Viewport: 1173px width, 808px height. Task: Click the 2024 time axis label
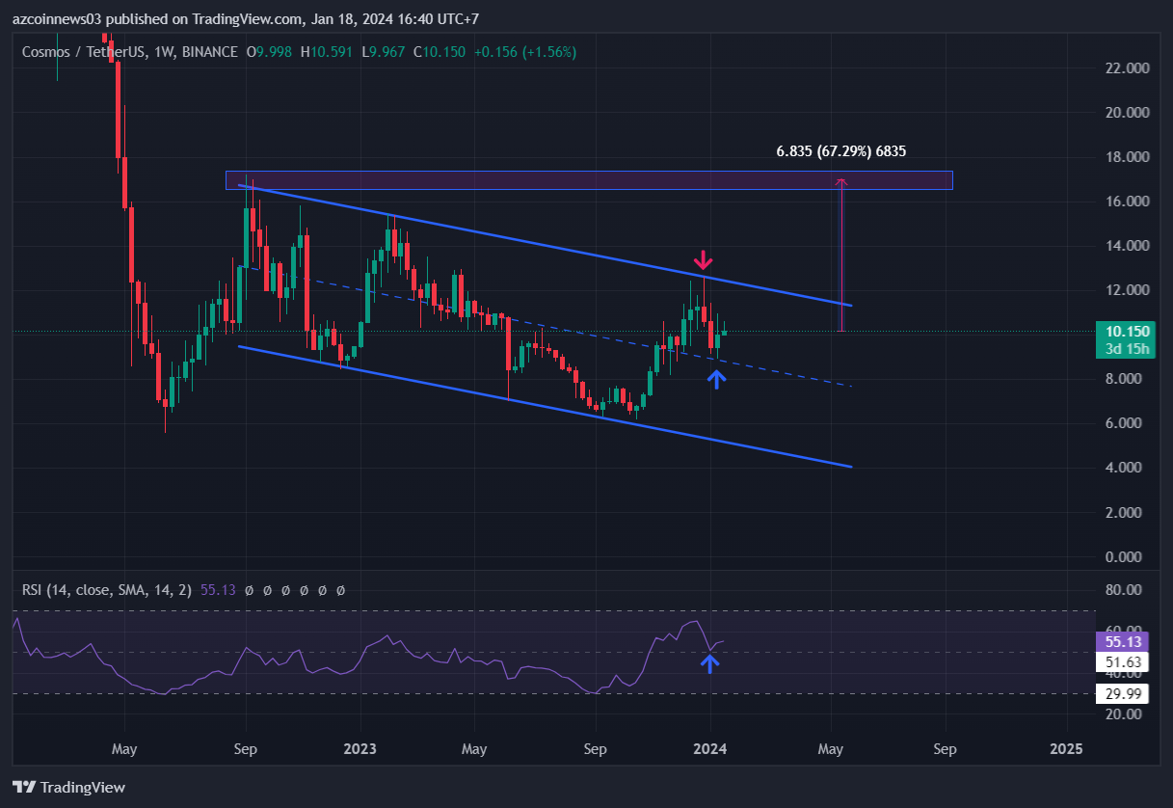coord(709,748)
